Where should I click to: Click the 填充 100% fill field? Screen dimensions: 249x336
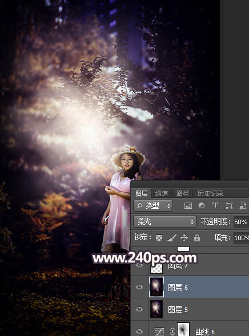click(x=241, y=238)
